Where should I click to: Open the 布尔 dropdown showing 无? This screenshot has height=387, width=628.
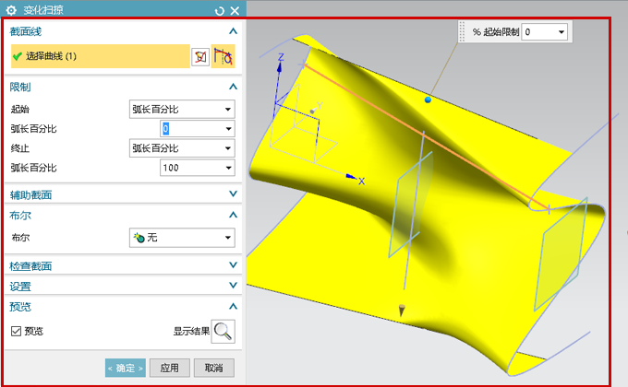coord(182,238)
